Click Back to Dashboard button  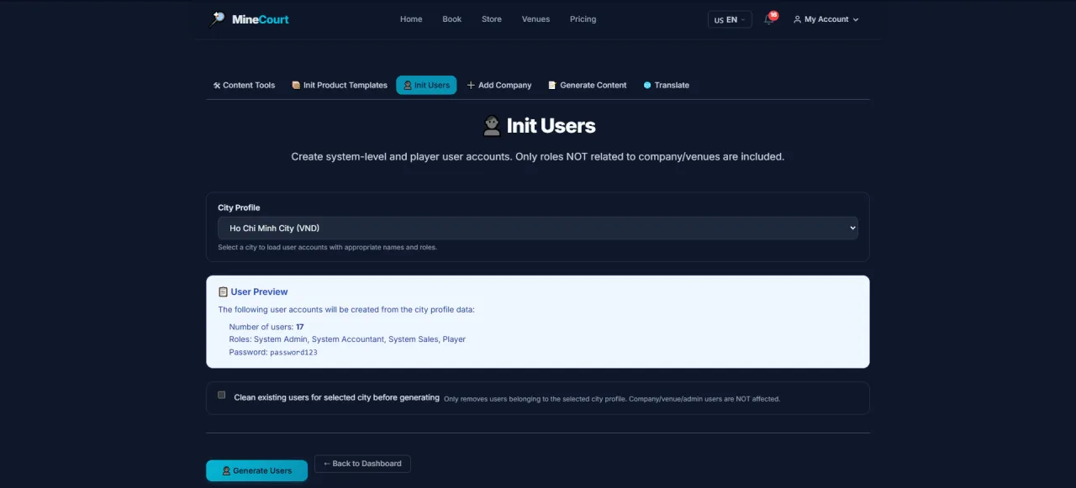[362, 464]
